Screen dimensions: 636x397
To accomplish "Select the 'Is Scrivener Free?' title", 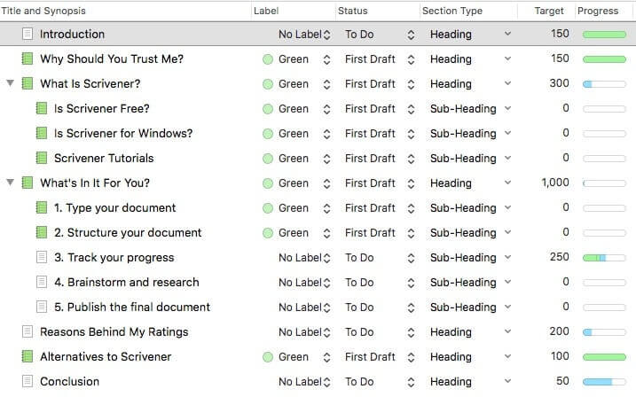I will click(x=102, y=109).
